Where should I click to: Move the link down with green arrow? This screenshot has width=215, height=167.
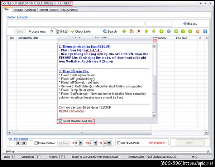[154, 32]
